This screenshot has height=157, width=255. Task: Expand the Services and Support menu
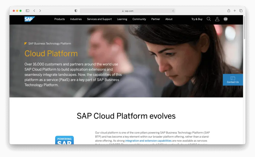tap(99, 19)
